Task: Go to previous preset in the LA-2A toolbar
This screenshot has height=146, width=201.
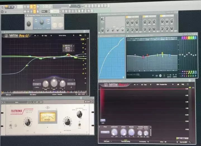Action: coord(3,102)
